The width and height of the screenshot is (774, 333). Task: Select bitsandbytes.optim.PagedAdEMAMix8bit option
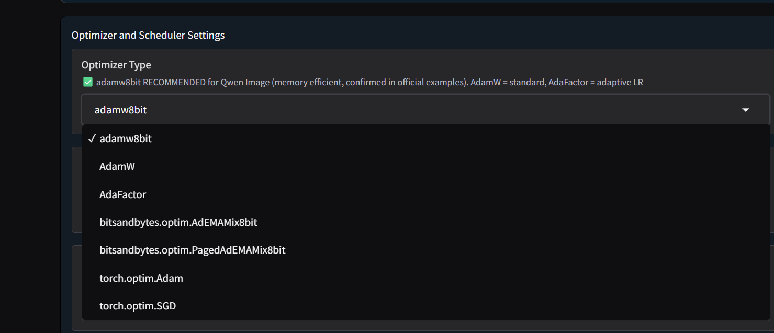pos(193,250)
